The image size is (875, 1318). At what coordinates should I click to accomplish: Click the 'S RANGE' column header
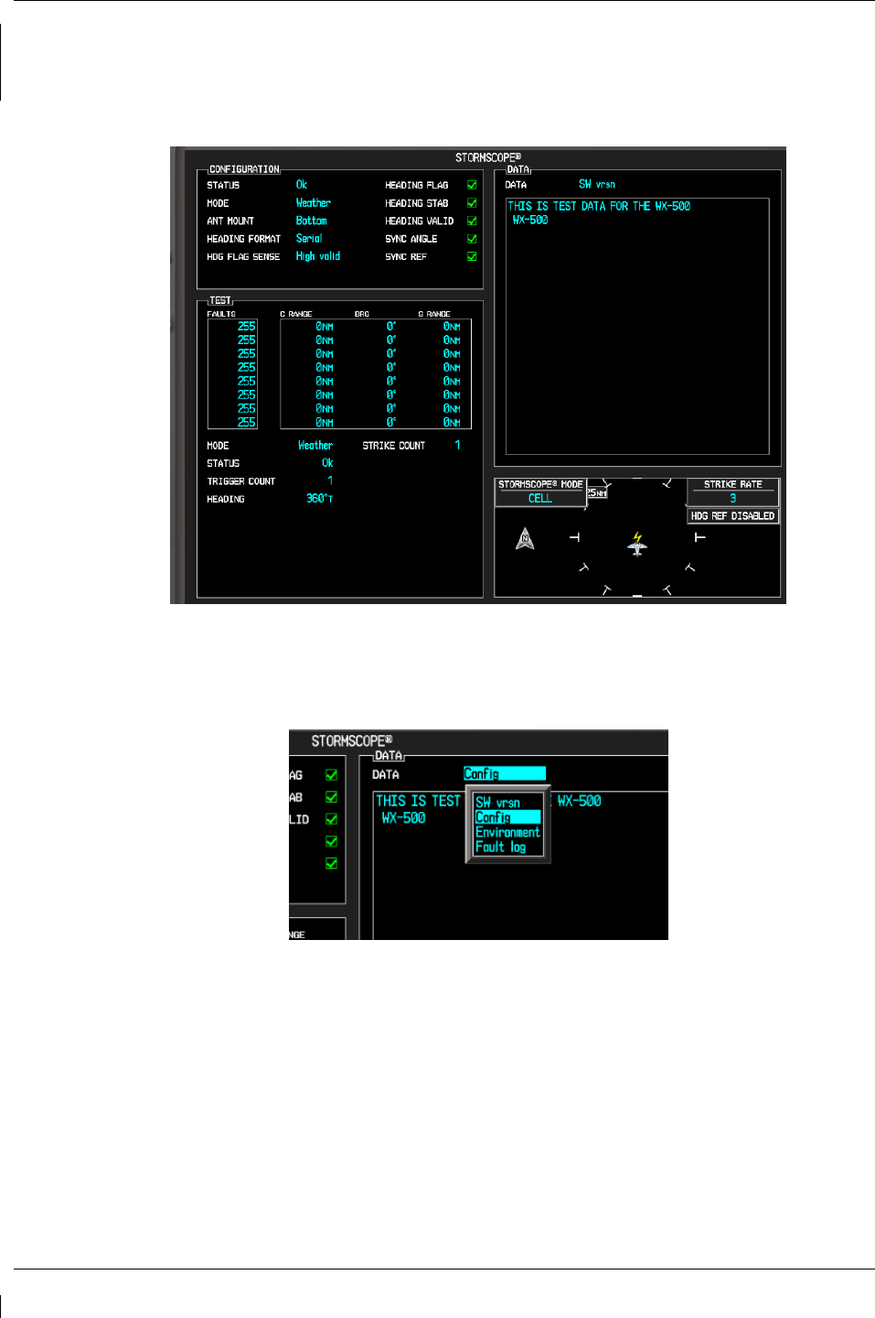pos(434,314)
